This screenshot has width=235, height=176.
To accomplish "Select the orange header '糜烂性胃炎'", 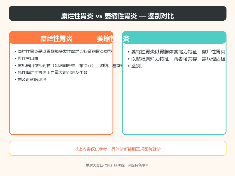I will (56, 39).
